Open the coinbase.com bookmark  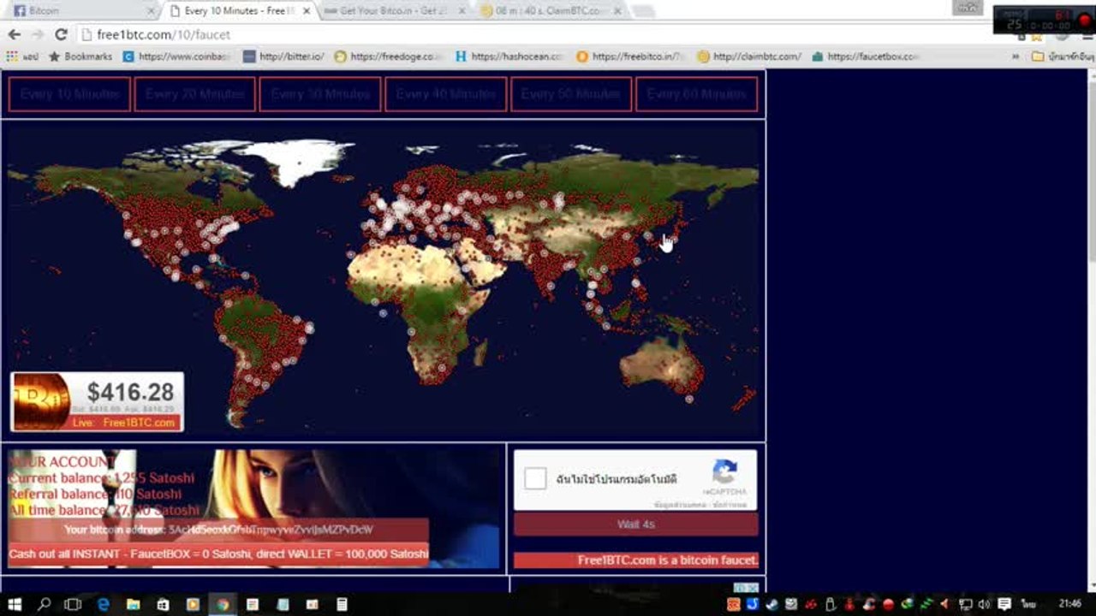pyautogui.click(x=176, y=56)
